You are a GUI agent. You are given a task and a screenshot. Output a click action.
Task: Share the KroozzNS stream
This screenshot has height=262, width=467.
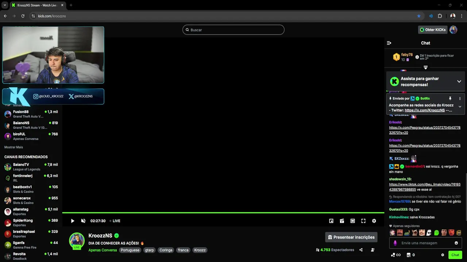click(x=361, y=250)
